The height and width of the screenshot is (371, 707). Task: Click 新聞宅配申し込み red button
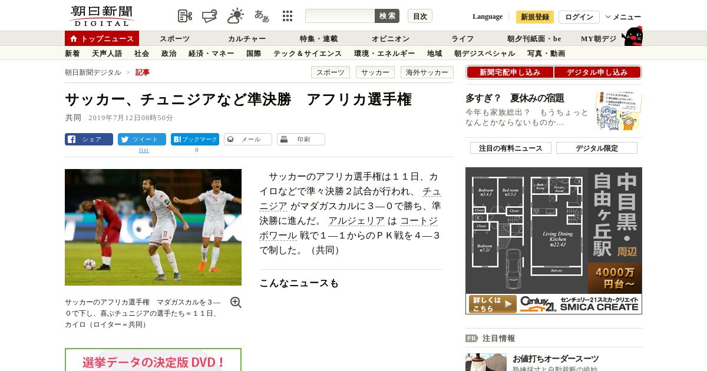pyautogui.click(x=510, y=72)
